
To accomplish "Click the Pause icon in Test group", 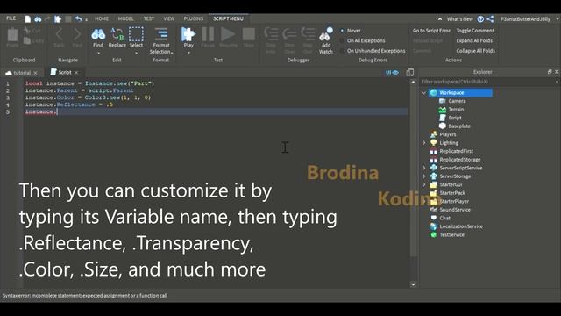I will pos(208,34).
